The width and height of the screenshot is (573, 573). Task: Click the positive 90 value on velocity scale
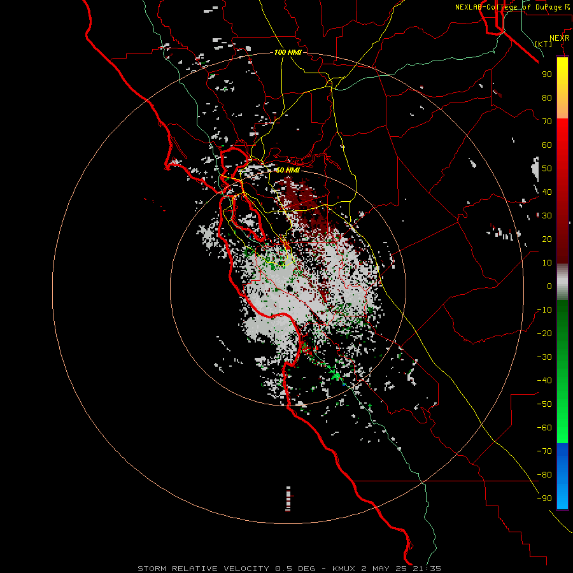click(547, 74)
